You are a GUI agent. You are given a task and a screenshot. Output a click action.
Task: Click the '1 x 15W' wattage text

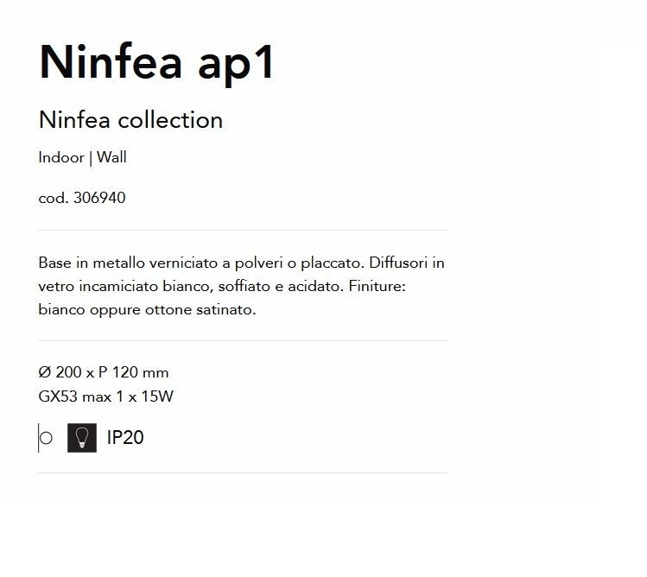[145, 396]
